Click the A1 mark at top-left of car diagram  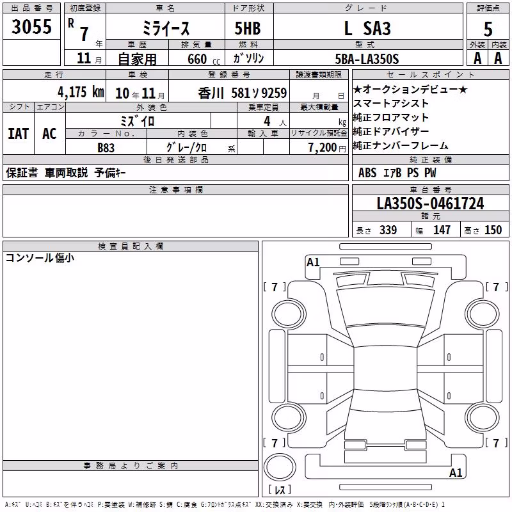(x=313, y=262)
